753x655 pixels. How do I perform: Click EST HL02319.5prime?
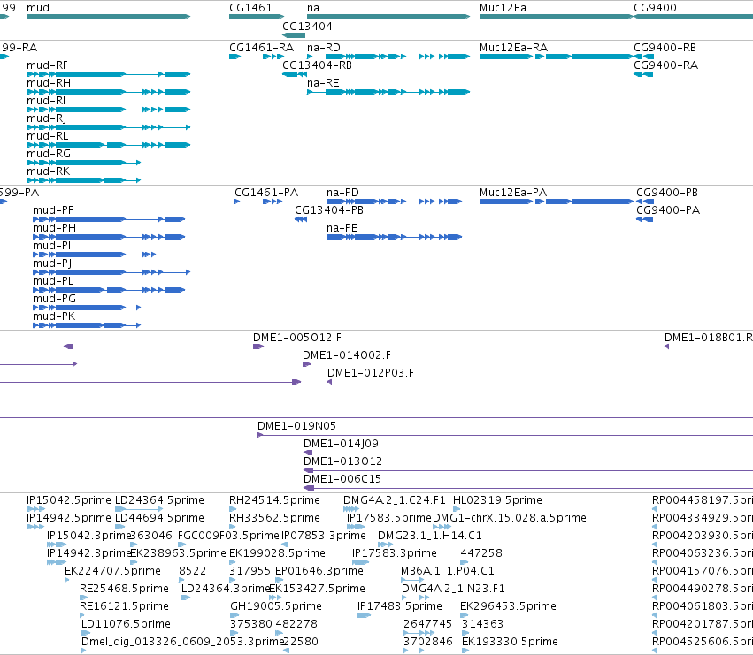pyautogui.click(x=457, y=509)
